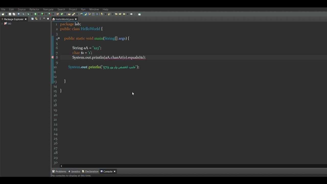Create a New Java Class icon

point(62,14)
